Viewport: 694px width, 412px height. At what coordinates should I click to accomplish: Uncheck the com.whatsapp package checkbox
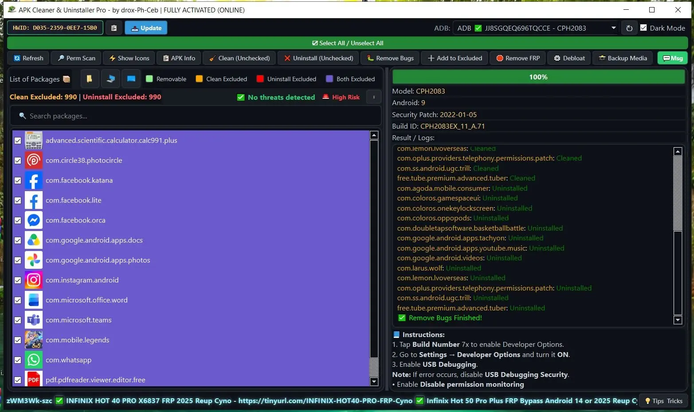coord(18,360)
